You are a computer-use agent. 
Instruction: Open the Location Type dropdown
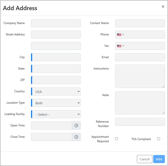[56, 103]
